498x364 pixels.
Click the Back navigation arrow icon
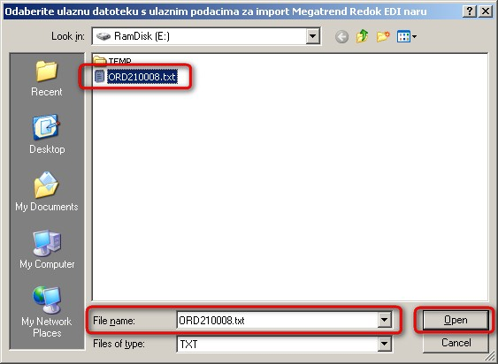(x=341, y=37)
